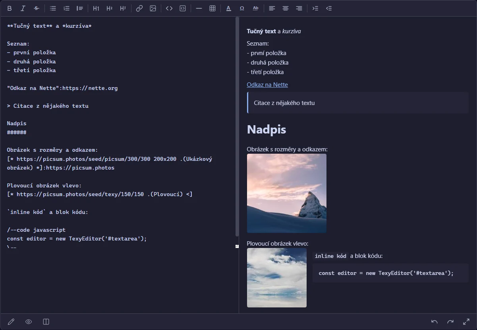
Task: Apply H3 heading style
Action: 123,8
